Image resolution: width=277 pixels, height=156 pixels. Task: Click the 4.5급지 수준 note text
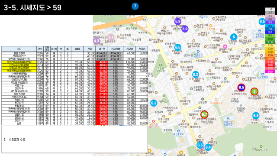click(x=17, y=140)
